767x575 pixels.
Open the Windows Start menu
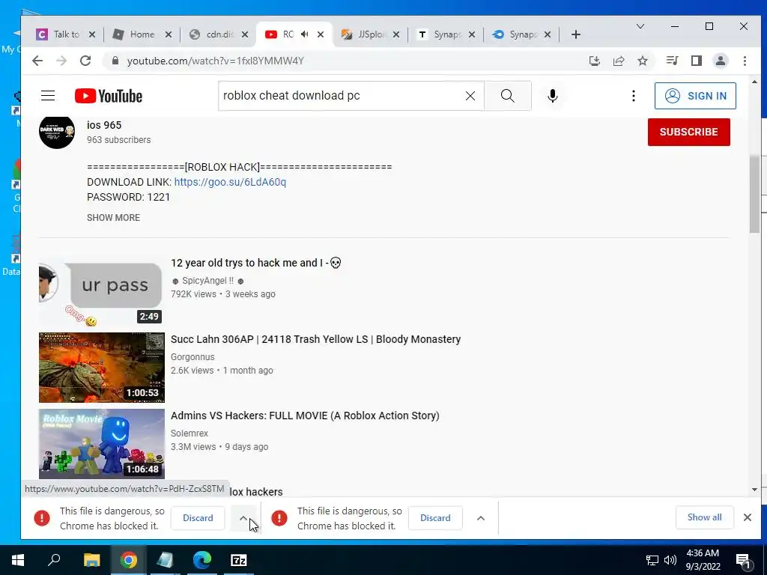point(18,560)
